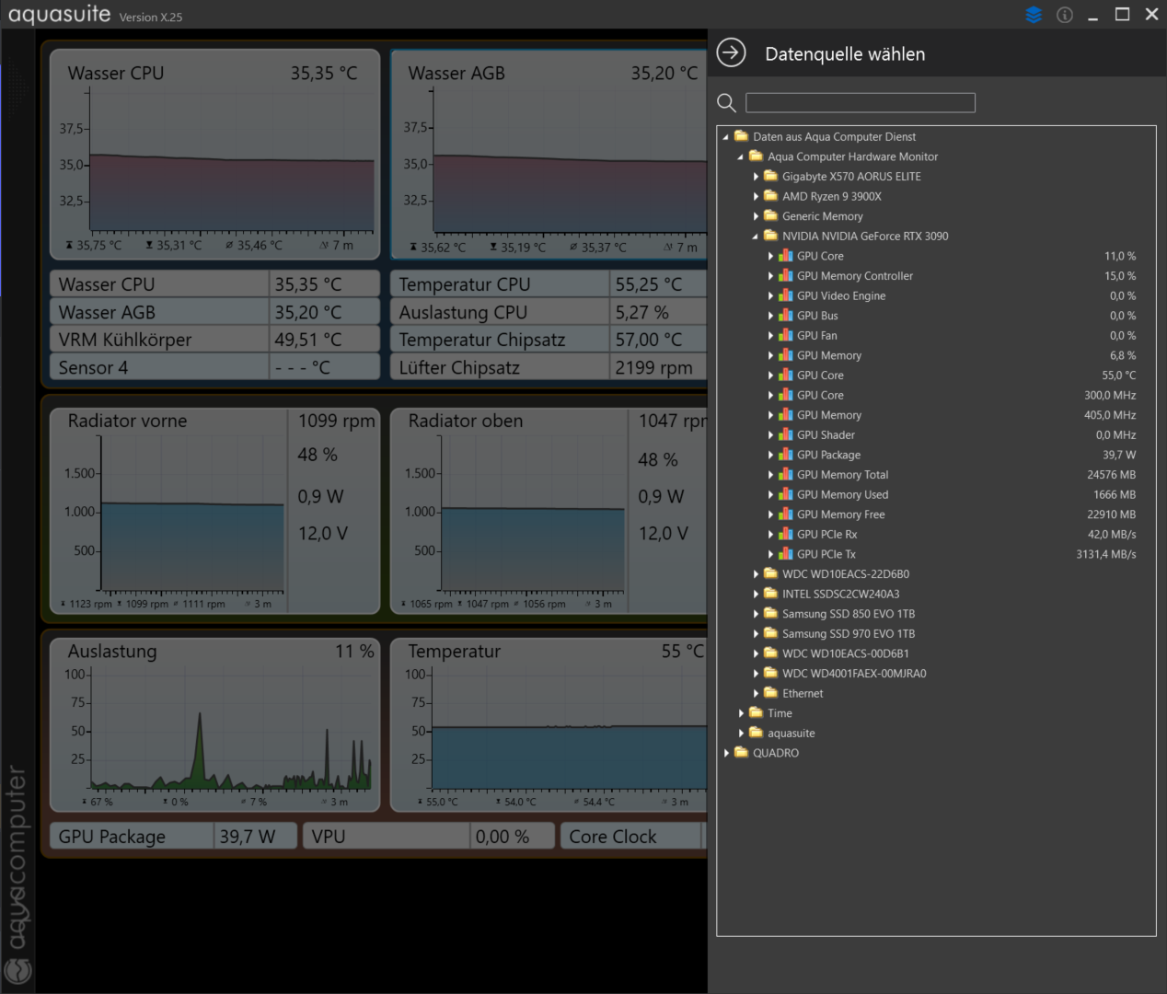This screenshot has width=1167, height=994.
Task: Collapse the Daten aus Aqua Computer Dienst node
Action: [x=726, y=137]
